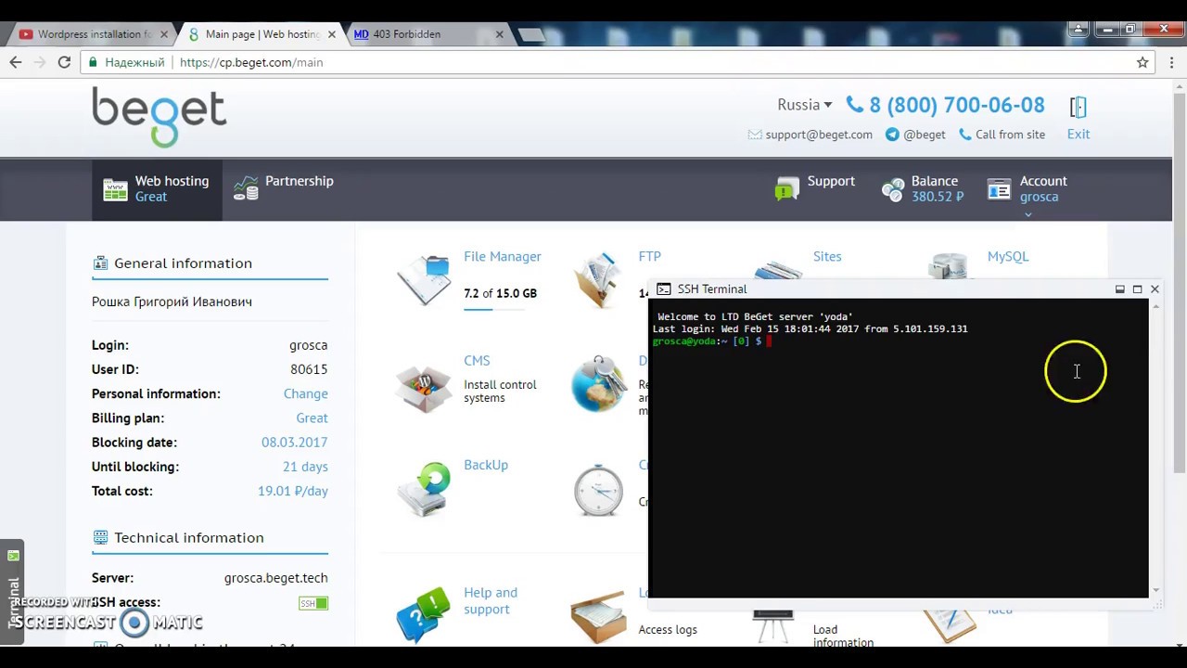Open the BackUp icon
Viewport: 1187px width, 668px height.
[x=424, y=490]
